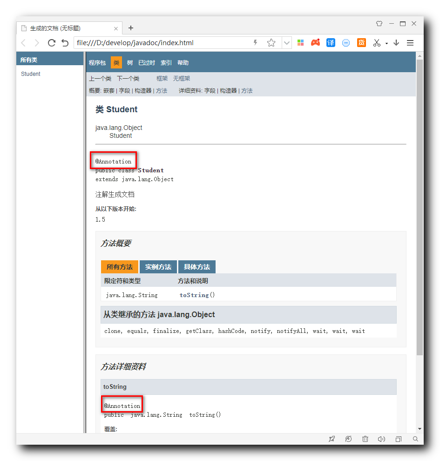Click the 方法详细资料 heading

(123, 366)
